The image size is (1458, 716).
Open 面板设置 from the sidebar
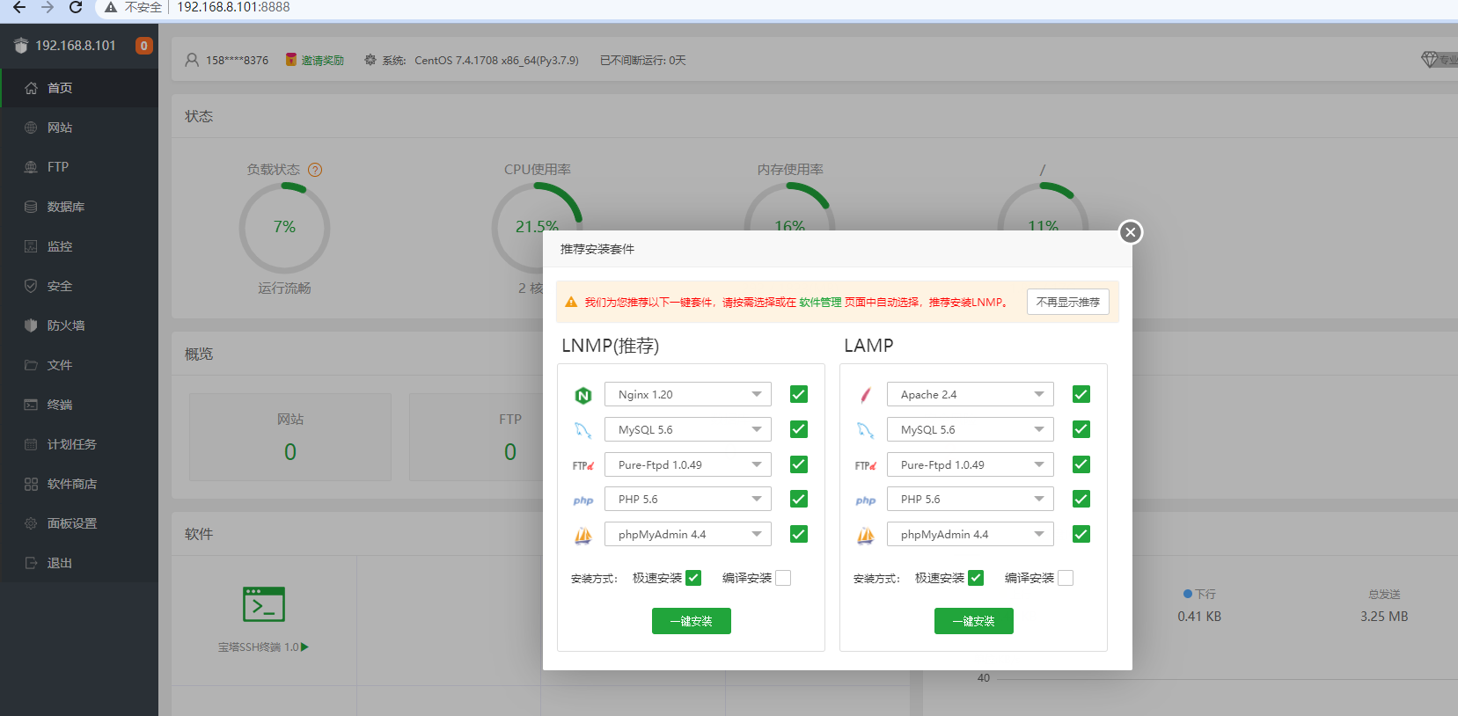tap(79, 523)
